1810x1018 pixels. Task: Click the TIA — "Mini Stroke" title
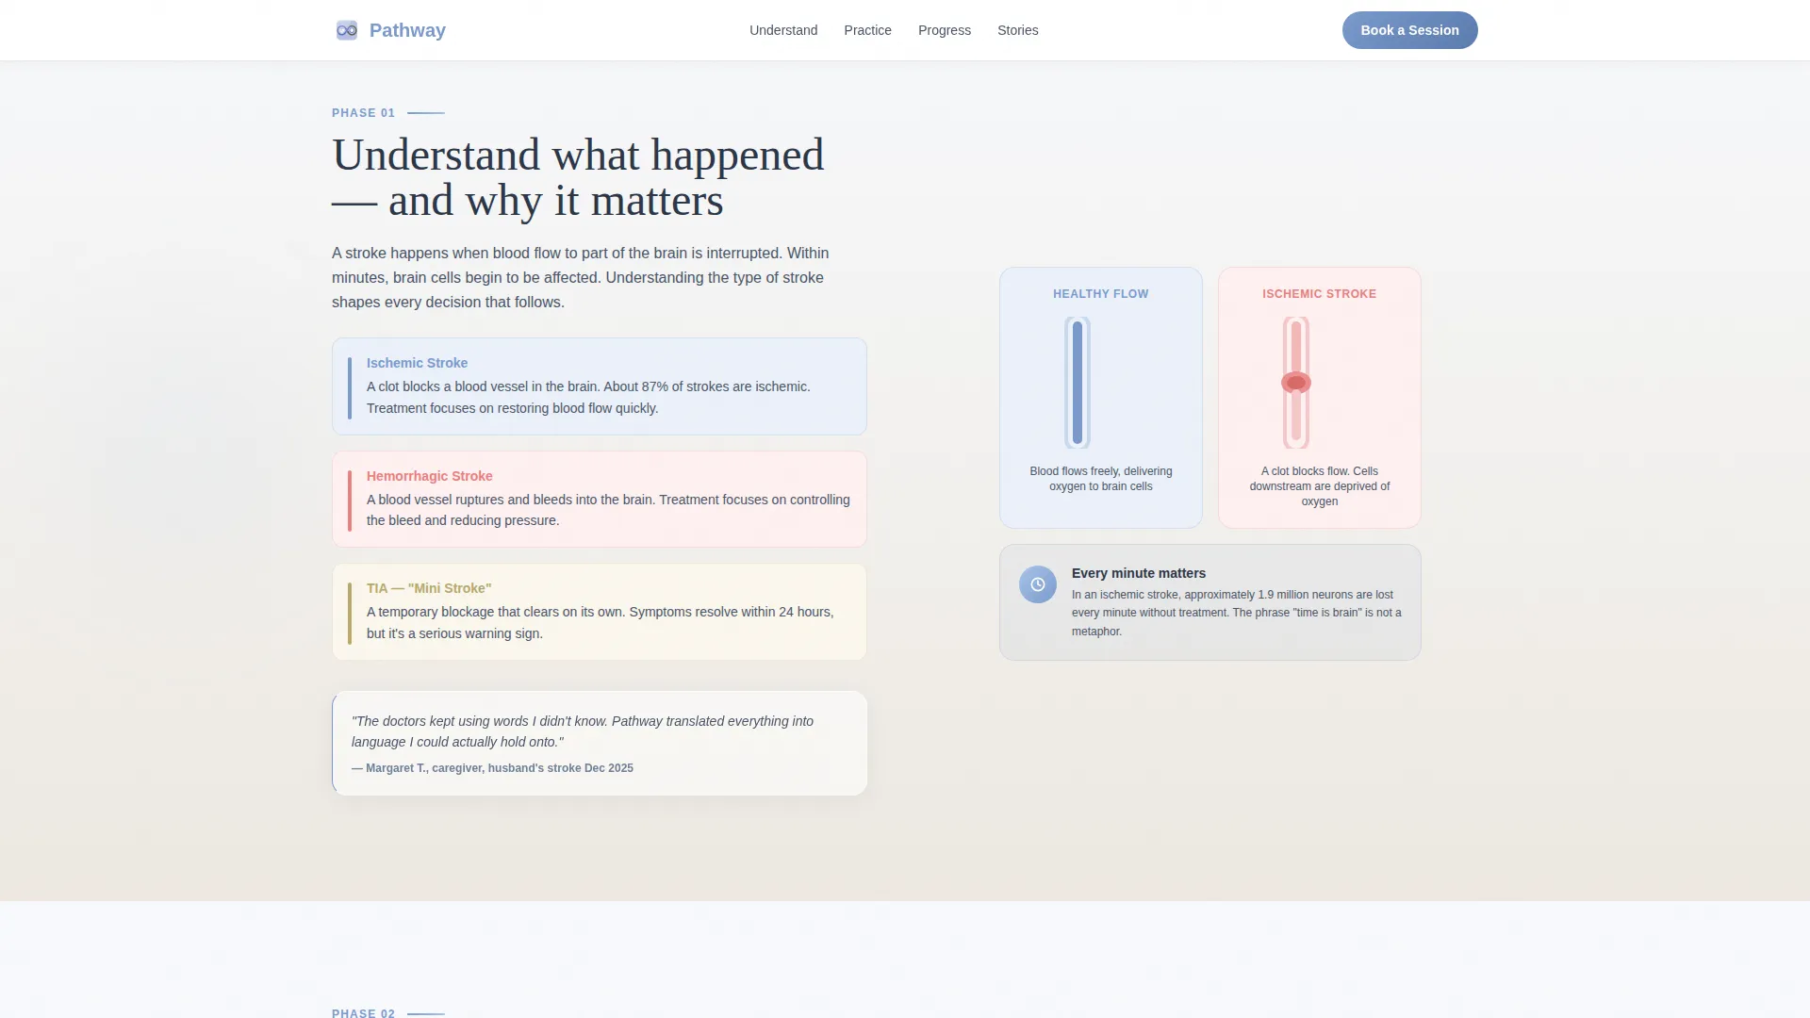pyautogui.click(x=429, y=588)
